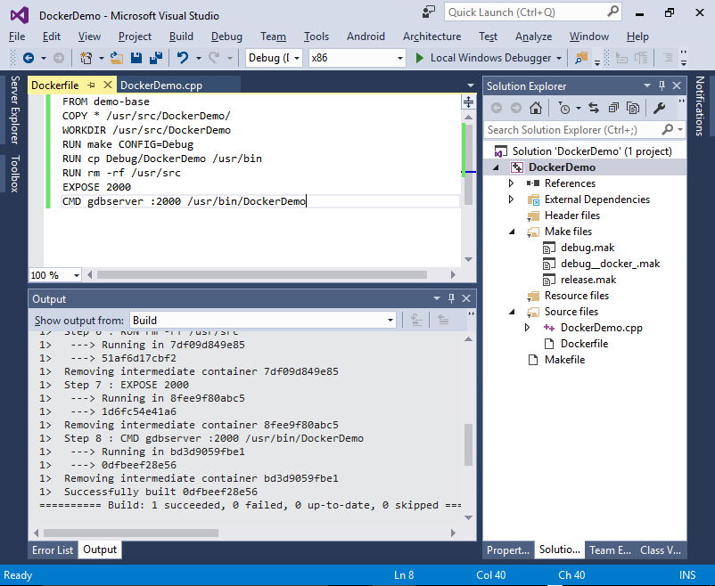The width and height of the screenshot is (715, 586).
Task: Click the Find in Files toolbar icon
Action: tap(581, 58)
